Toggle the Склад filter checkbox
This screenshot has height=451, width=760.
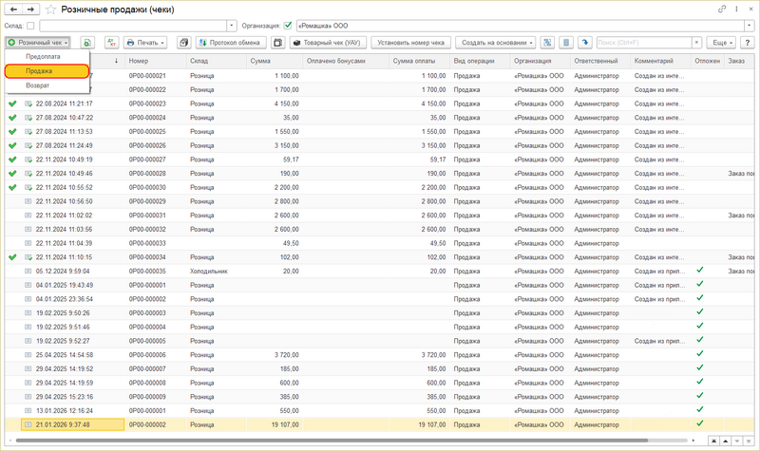pos(31,26)
